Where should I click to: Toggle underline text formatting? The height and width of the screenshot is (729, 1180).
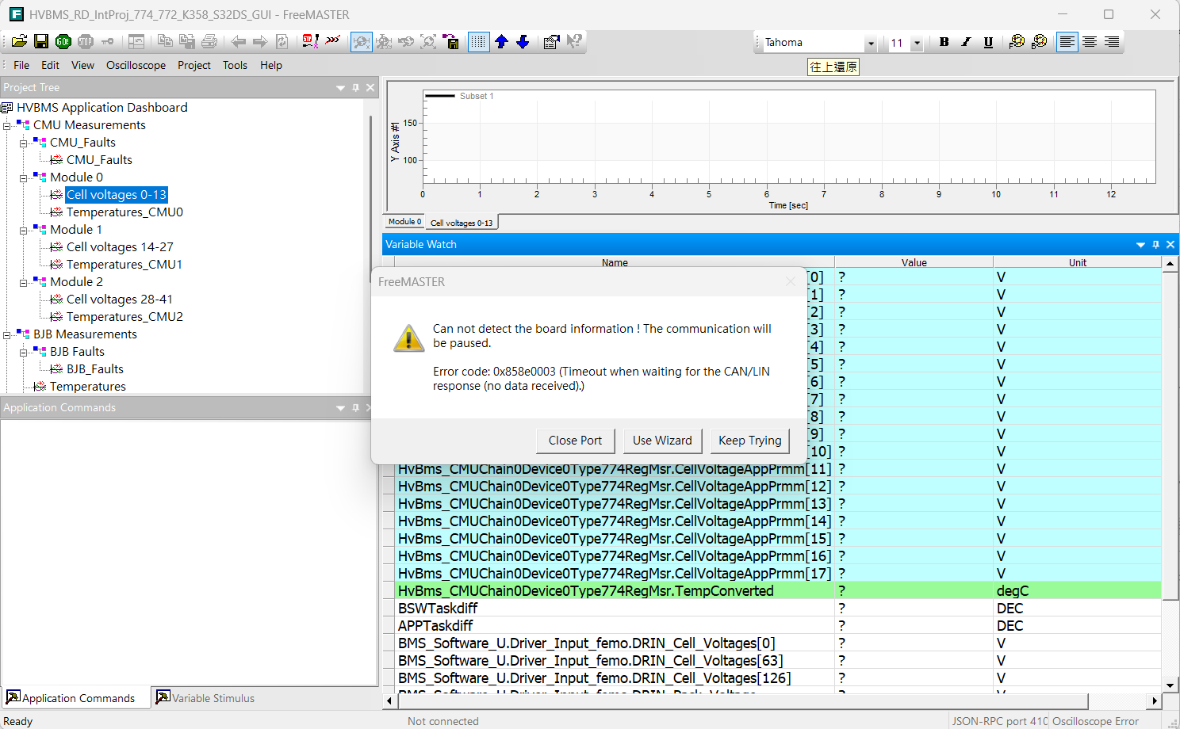(x=988, y=42)
